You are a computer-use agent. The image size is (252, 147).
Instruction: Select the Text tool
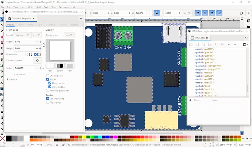click(2, 83)
